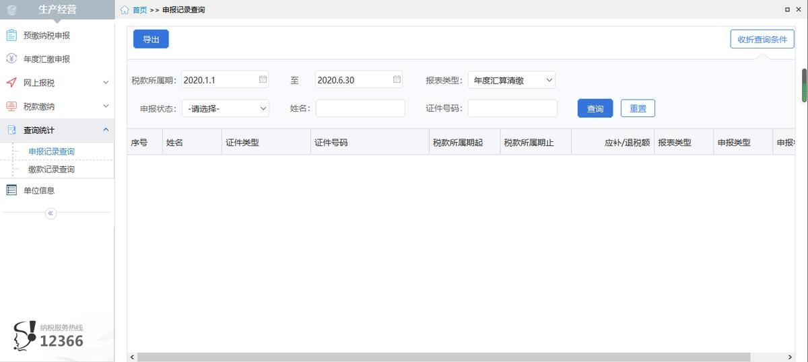The image size is (808, 362).
Task: Open 申报记录查询 submenu item
Action: (52, 151)
